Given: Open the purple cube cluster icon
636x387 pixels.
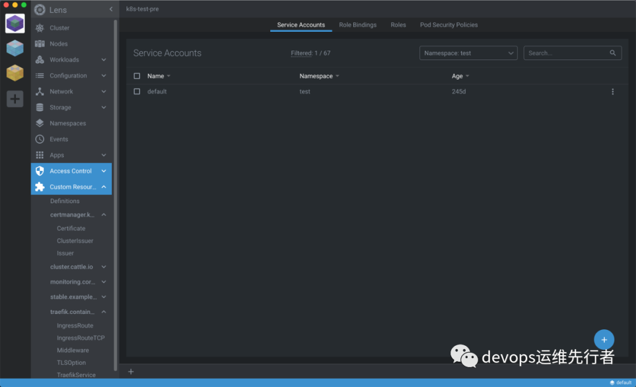Looking at the screenshot, I should pyautogui.click(x=15, y=24).
